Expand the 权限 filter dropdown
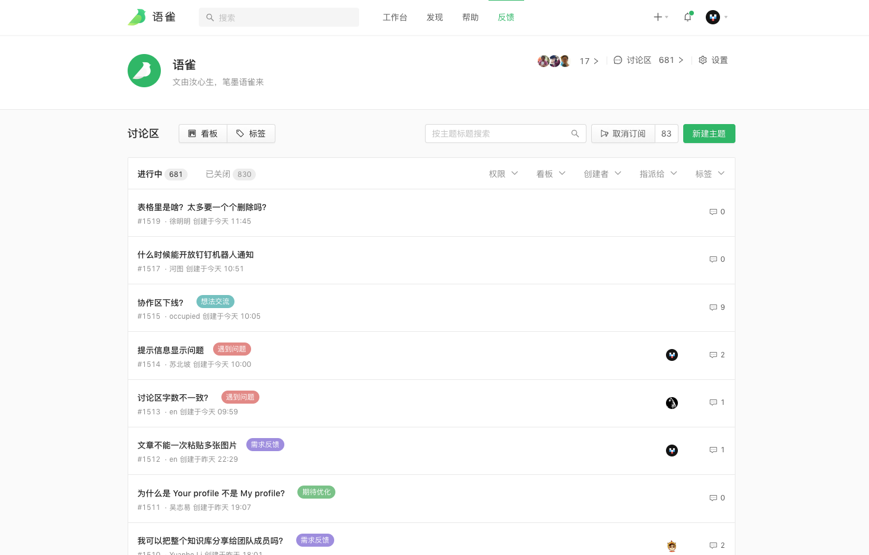This screenshot has width=869, height=555. 503,174
